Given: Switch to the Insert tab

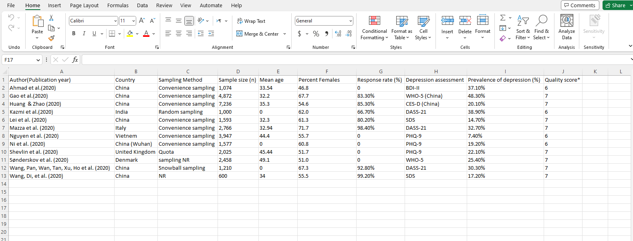Looking at the screenshot, I should [54, 6].
